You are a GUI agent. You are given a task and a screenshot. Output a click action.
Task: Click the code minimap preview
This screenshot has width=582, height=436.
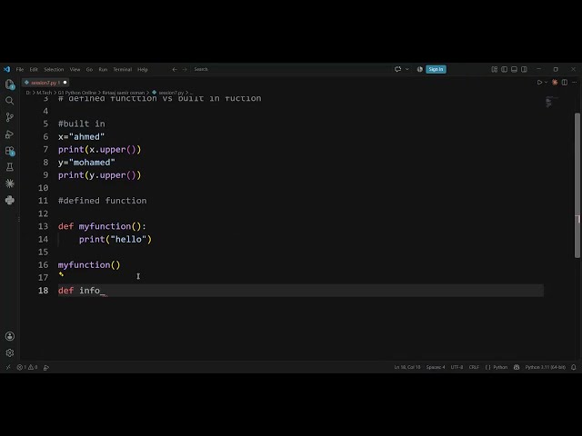coord(552,102)
